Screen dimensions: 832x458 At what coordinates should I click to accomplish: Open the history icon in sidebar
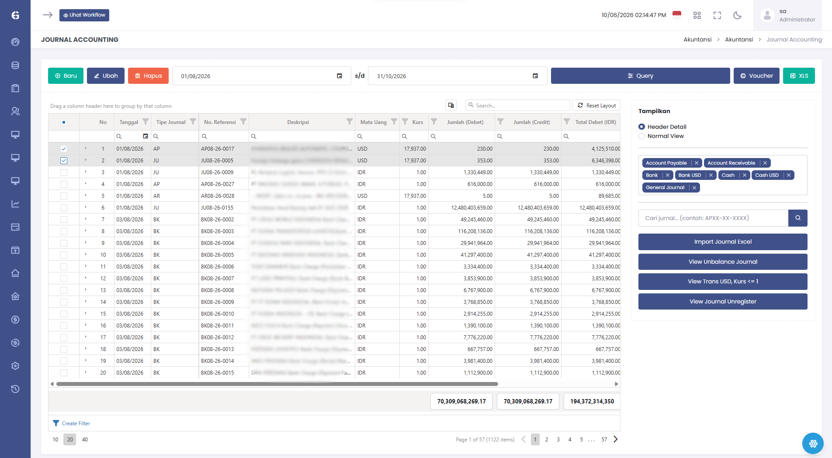tap(15, 389)
